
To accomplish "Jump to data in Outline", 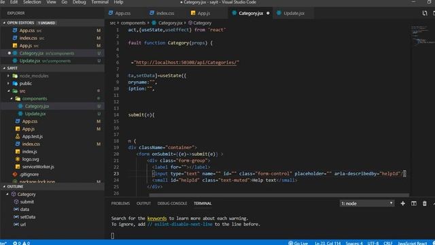I will point(24,209).
